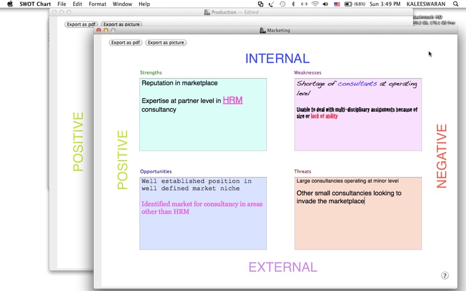Click the 'Reputation in marketplace' text
The image size is (466, 291).
pos(179,83)
